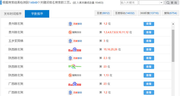180x96 pixels.
Task: Filter by 百度(9912) button
Action: (x=103, y=13)
